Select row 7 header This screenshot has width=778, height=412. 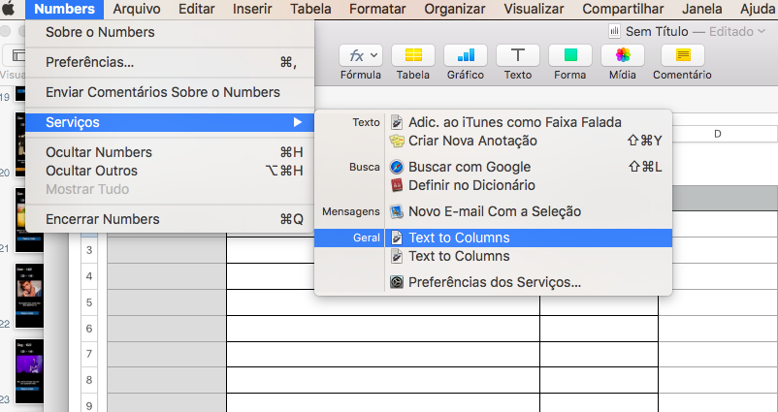point(89,354)
